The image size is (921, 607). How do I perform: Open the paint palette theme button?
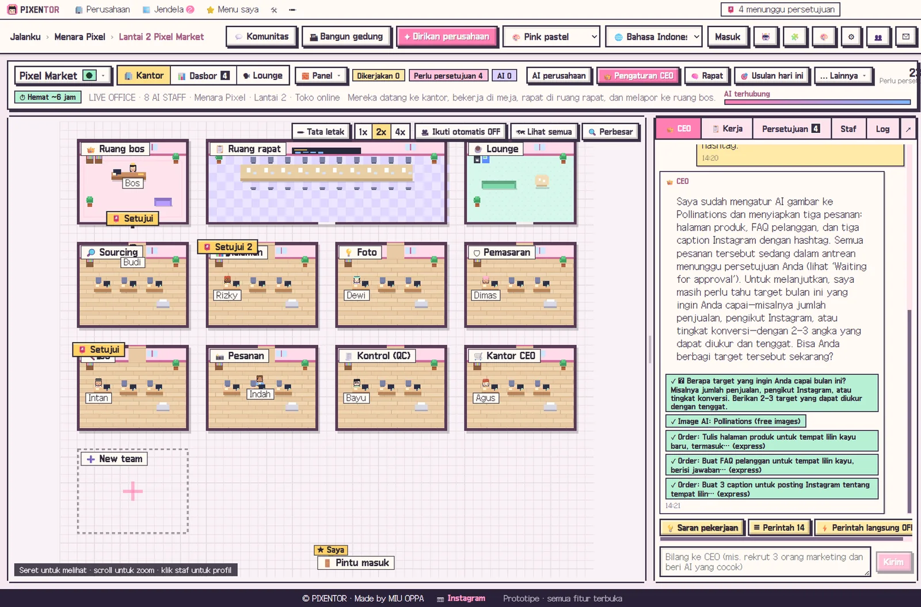[824, 37]
